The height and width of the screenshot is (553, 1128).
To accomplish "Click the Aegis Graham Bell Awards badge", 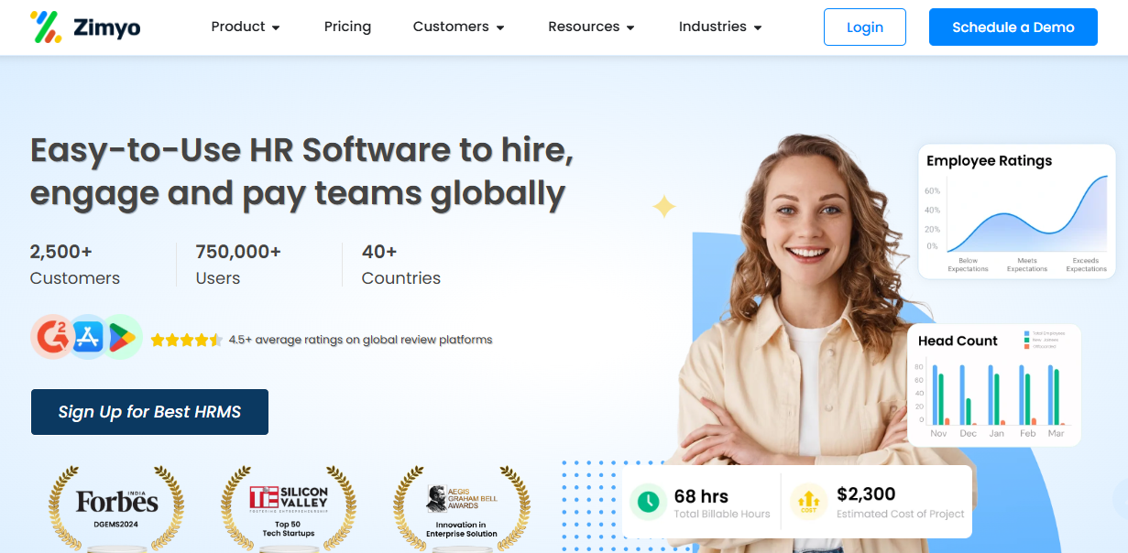I will tap(461, 505).
